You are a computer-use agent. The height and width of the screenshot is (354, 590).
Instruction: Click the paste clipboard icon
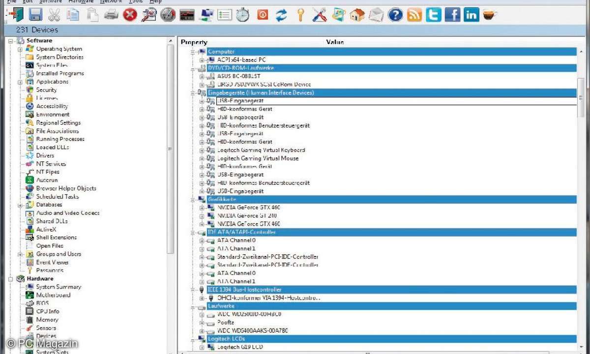pyautogui.click(x=92, y=15)
